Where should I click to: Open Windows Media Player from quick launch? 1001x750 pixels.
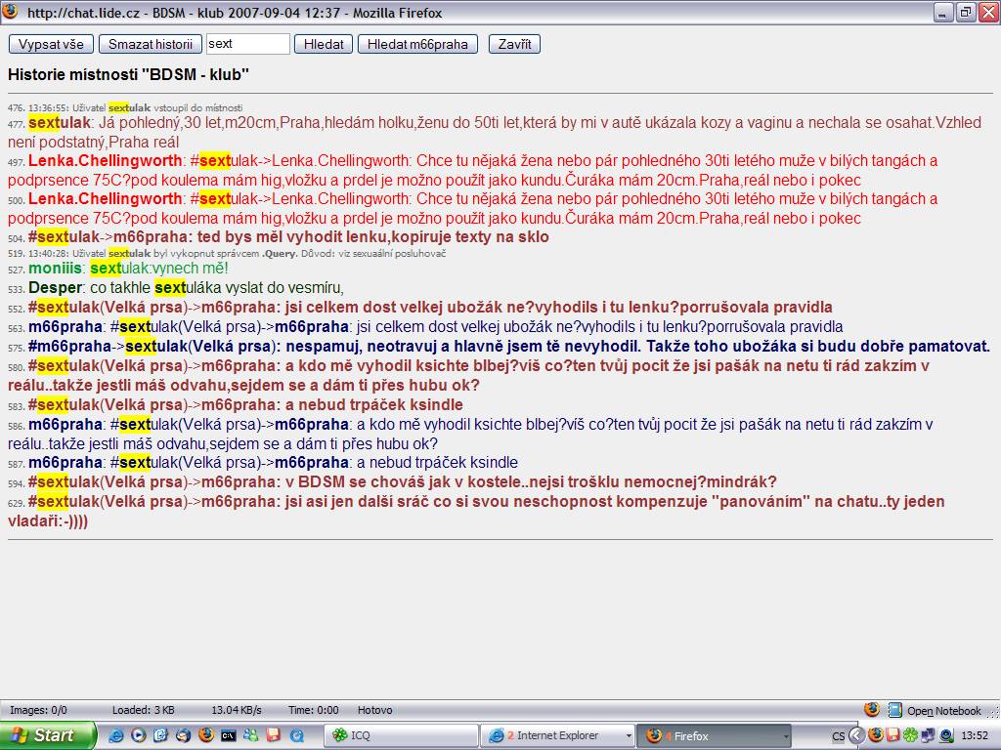pos(139,735)
